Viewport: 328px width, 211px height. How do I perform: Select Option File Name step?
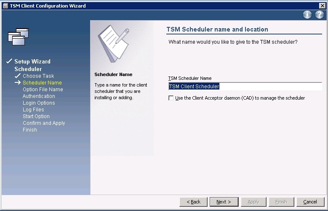(x=43, y=90)
